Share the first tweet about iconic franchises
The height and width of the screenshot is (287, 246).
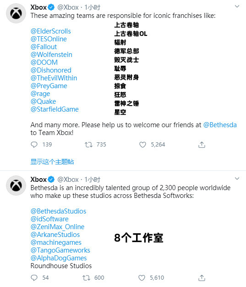[x=202, y=145]
